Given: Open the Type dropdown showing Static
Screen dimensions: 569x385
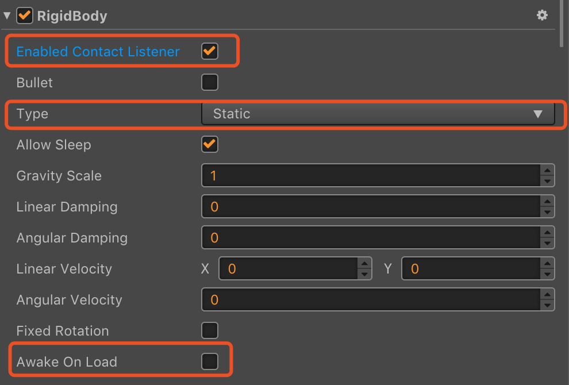Looking at the screenshot, I should (378, 114).
